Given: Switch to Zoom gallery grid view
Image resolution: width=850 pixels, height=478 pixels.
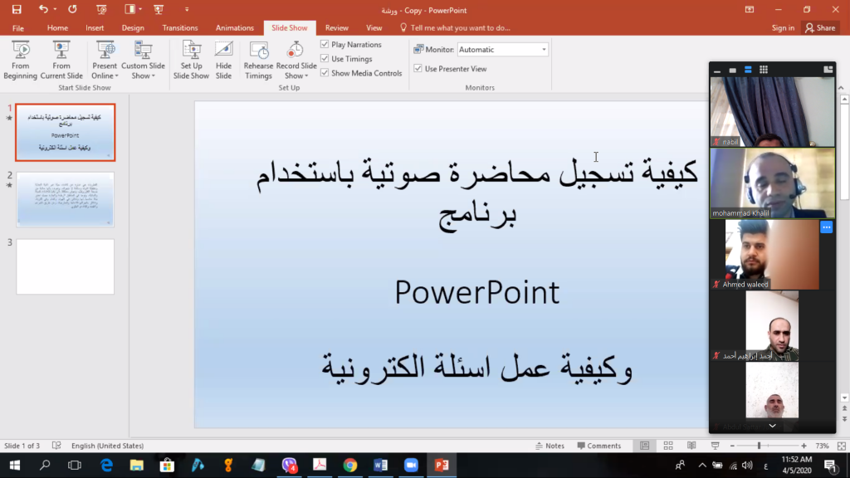Looking at the screenshot, I should coord(764,70).
